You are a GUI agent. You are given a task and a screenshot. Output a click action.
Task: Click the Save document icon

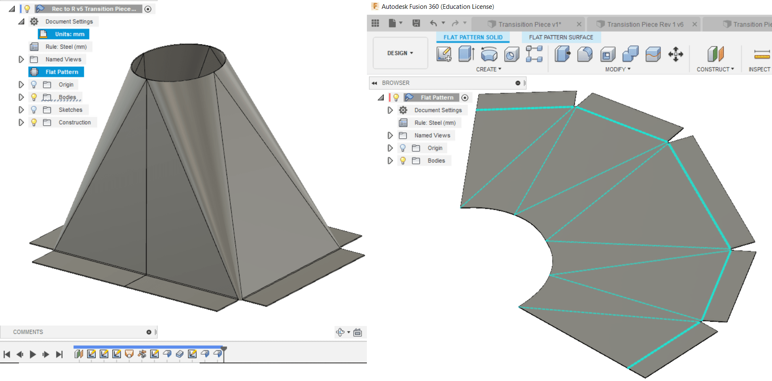point(416,24)
